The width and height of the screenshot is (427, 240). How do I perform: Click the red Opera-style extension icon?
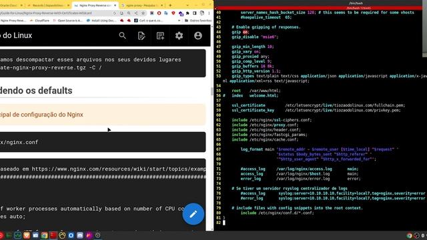pyautogui.click(x=159, y=13)
